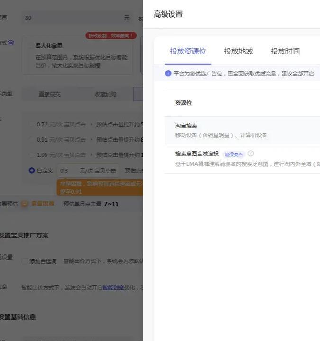This screenshot has width=320, height=341.
Task: Select the 1.09 元/次 bid radio option
Action: (32, 155)
